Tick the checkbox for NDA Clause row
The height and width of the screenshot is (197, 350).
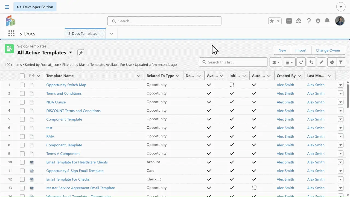click(x=22, y=102)
